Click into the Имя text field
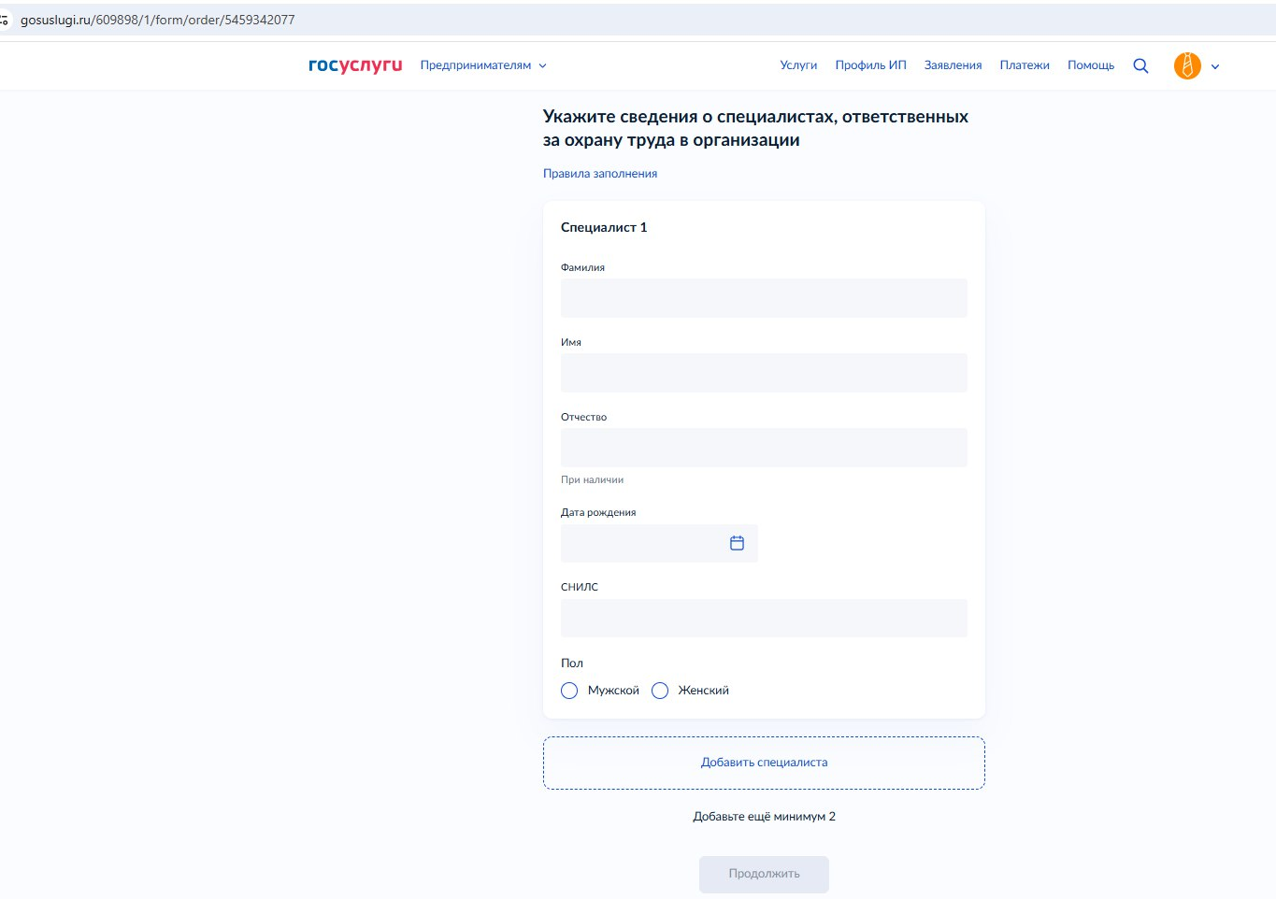Screen dimensions: 1276x899 pyautogui.click(x=764, y=373)
